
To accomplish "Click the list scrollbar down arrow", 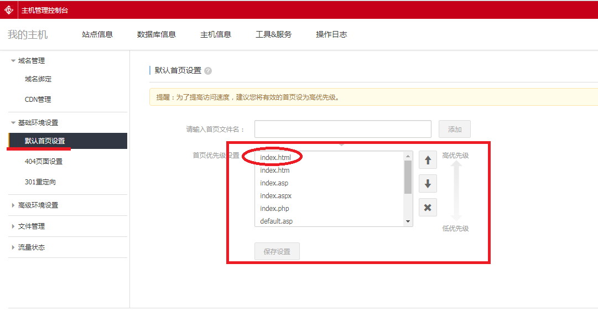I will pyautogui.click(x=408, y=221).
